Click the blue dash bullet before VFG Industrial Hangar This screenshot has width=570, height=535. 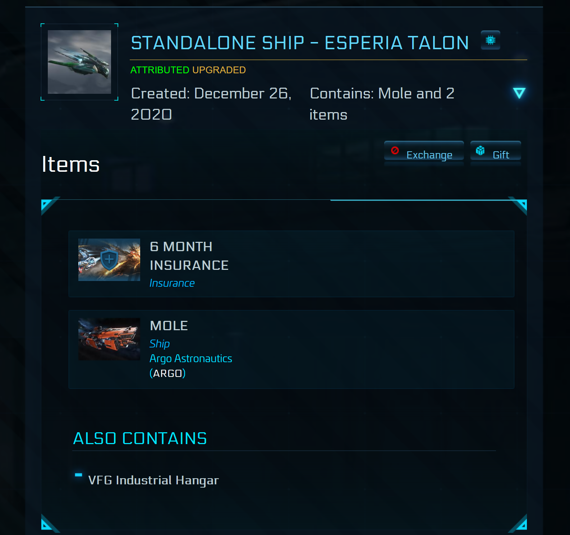coord(78,475)
